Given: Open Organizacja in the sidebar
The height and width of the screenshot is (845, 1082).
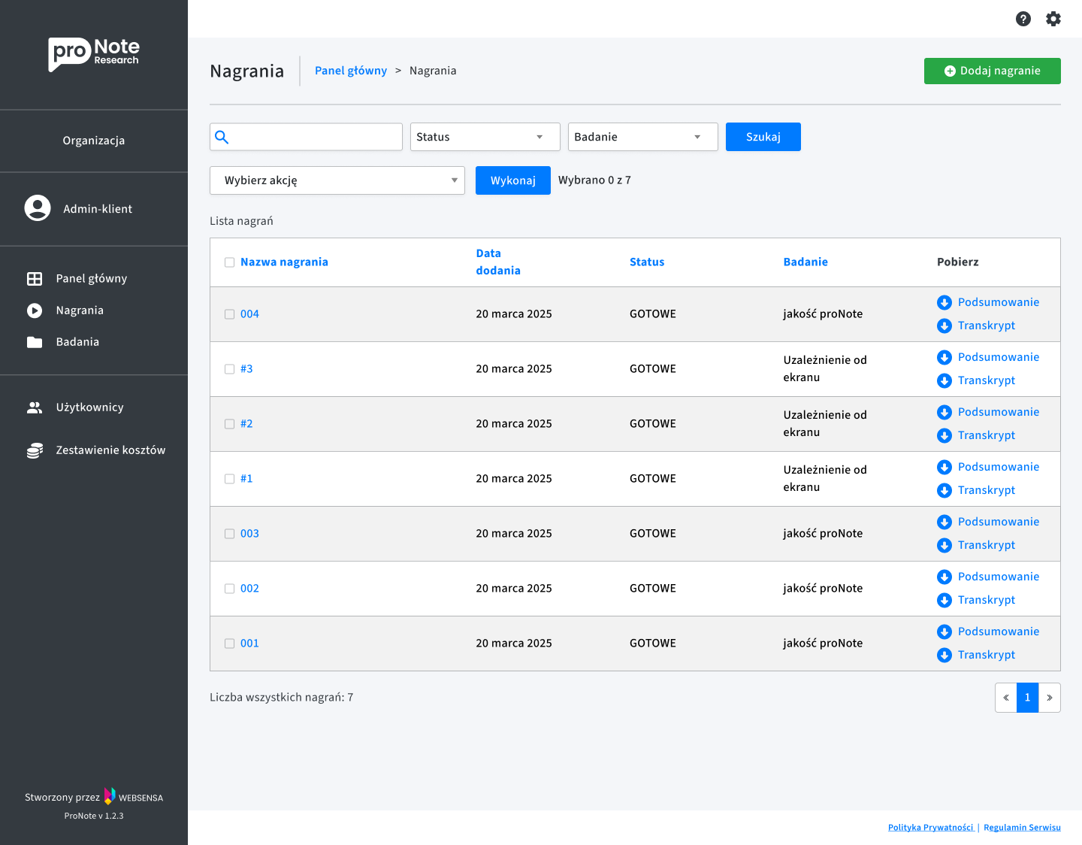Looking at the screenshot, I should [x=94, y=141].
